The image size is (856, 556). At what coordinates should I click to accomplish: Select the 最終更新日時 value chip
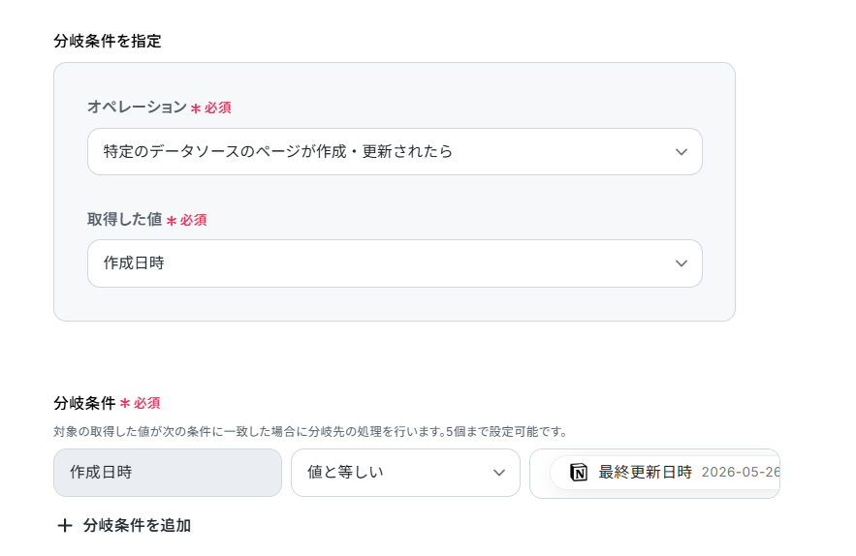[x=665, y=473]
